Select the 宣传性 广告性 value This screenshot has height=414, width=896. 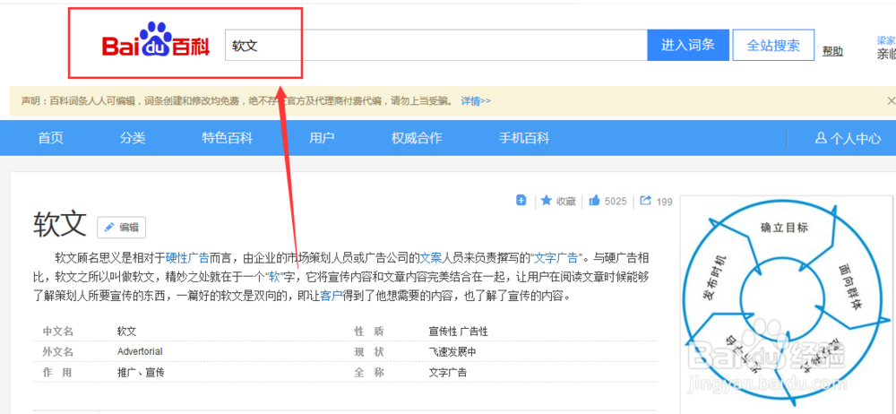pyautogui.click(x=458, y=331)
